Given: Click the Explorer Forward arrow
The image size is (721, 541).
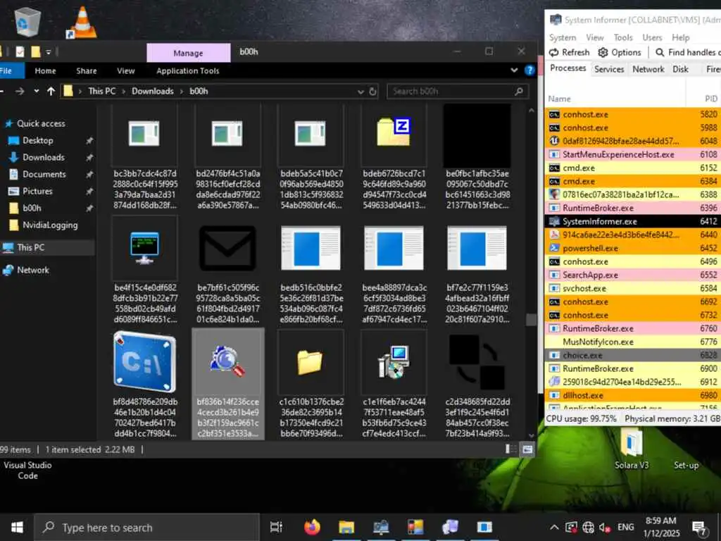Looking at the screenshot, I should (20, 91).
